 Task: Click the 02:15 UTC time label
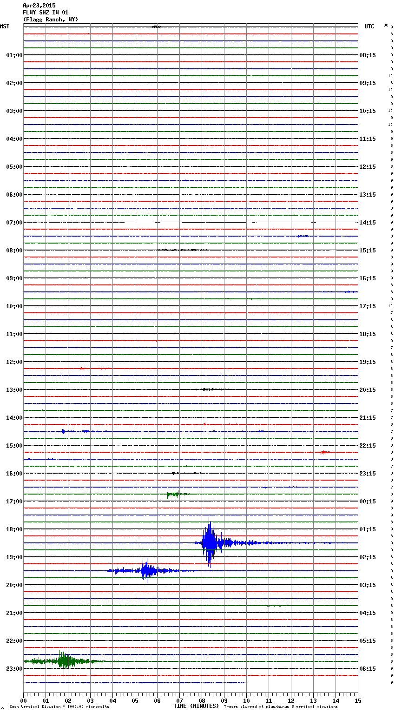pyautogui.click(x=368, y=557)
